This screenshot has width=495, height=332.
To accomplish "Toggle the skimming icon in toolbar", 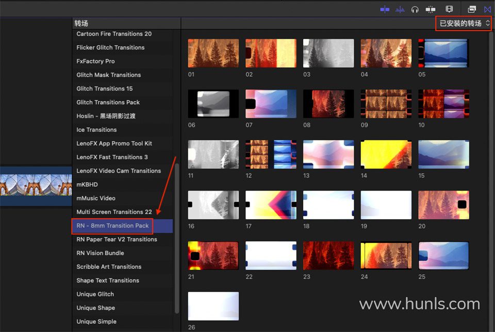I will [385, 9].
